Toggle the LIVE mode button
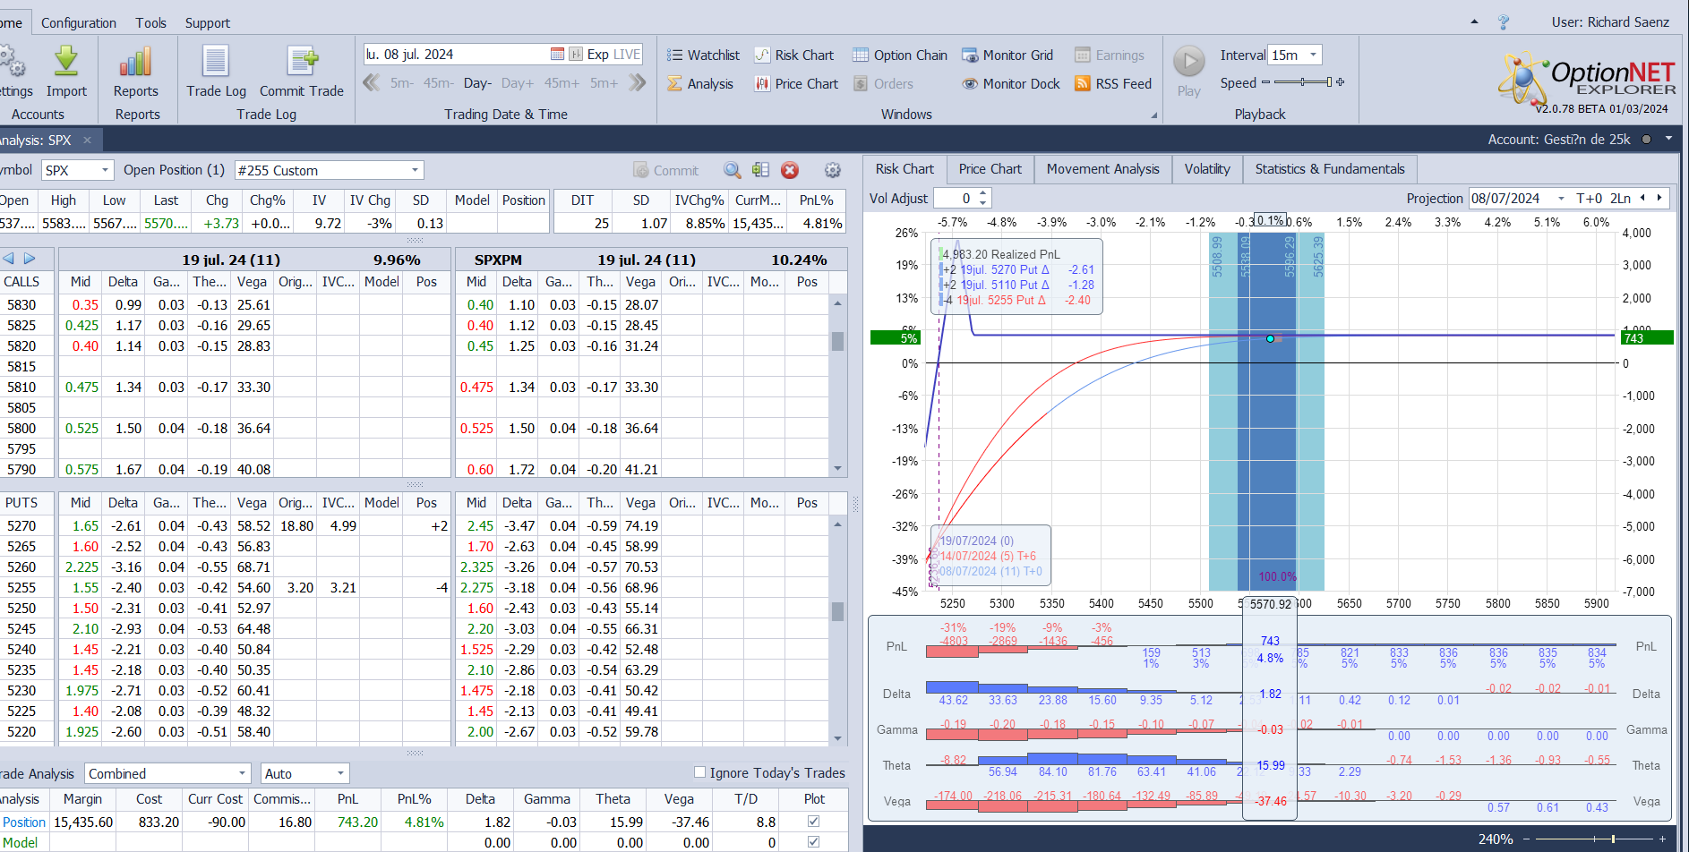Screen dimensions: 1689x852 [x=627, y=55]
